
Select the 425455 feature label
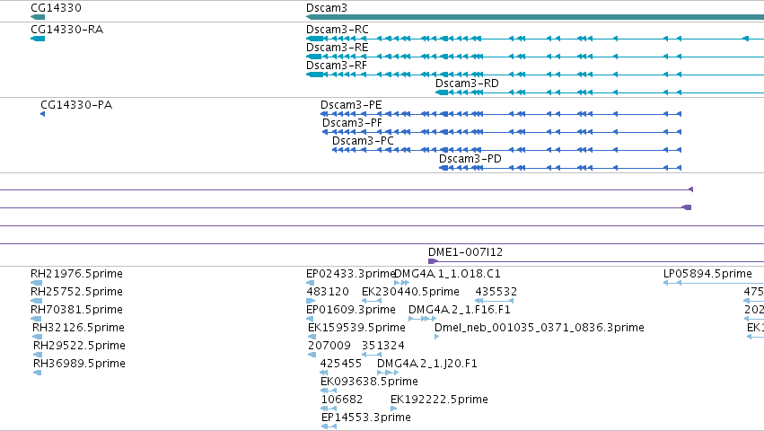tap(341, 364)
